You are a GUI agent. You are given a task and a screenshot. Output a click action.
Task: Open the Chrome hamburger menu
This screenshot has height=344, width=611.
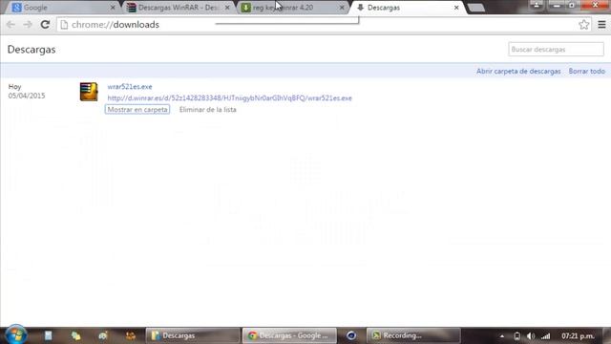coord(601,25)
